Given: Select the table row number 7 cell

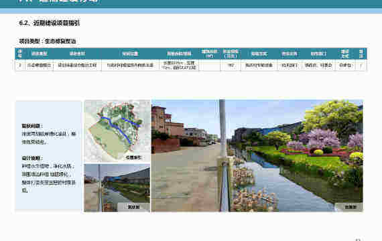Looking at the screenshot, I should click(x=20, y=65).
